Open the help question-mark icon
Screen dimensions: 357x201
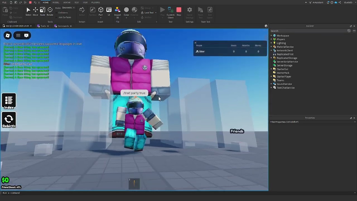[332, 2]
